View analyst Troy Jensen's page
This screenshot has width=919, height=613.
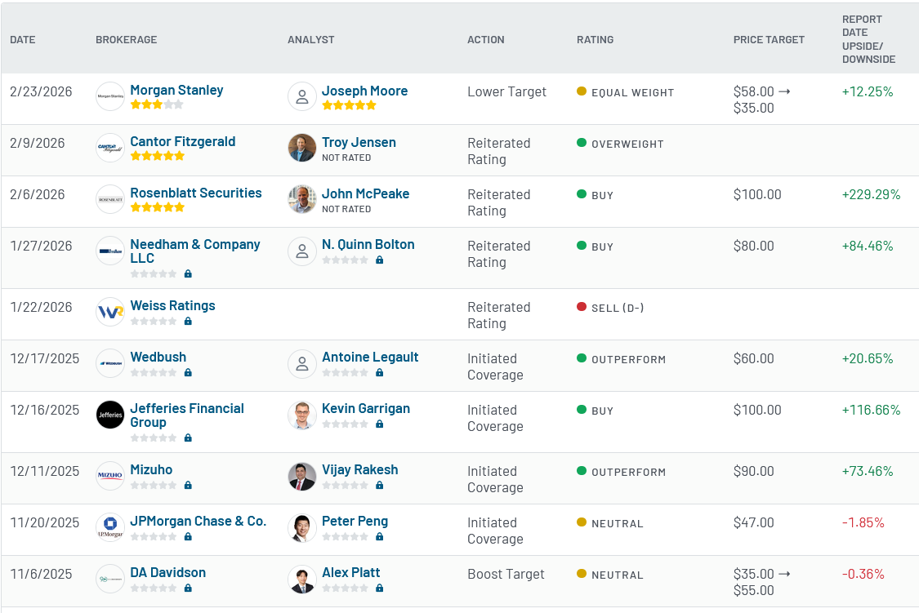pyautogui.click(x=359, y=142)
